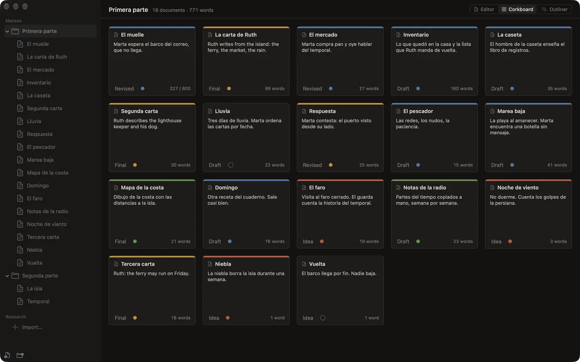This screenshot has width=580, height=362.
Task: Select the Notas de la radio card on the corkboard
Action: pos(434,214)
